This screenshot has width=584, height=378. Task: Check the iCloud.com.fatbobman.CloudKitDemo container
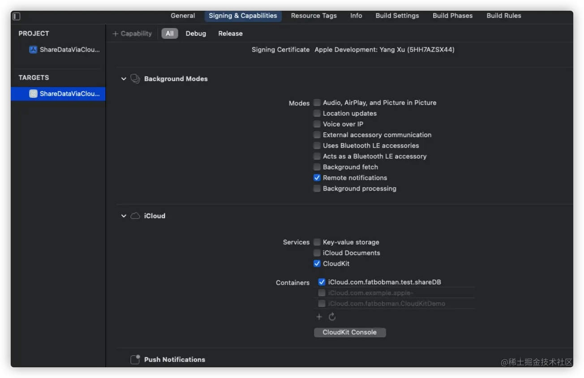(x=322, y=304)
